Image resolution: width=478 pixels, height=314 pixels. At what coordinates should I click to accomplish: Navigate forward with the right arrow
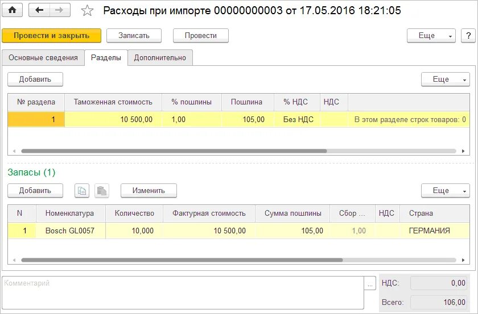60,10
